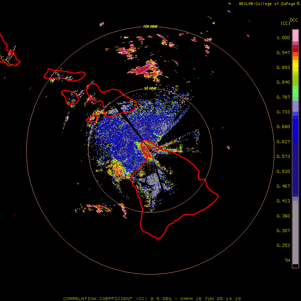
Task: Click the 14:19 timestamp in caption
Action: pyautogui.click(x=233, y=299)
